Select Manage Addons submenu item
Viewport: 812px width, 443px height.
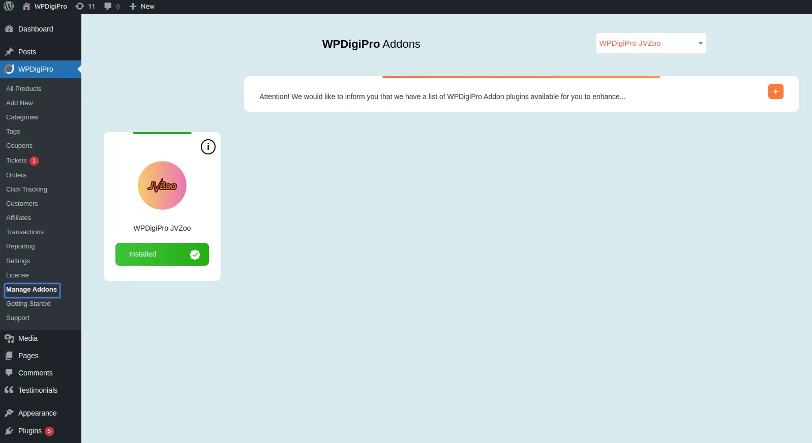click(32, 290)
